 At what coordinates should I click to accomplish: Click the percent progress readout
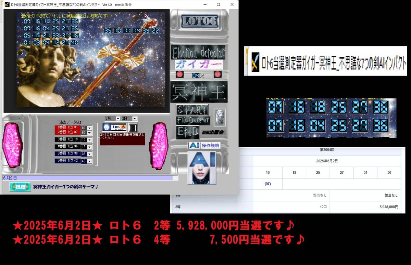pos(198,75)
